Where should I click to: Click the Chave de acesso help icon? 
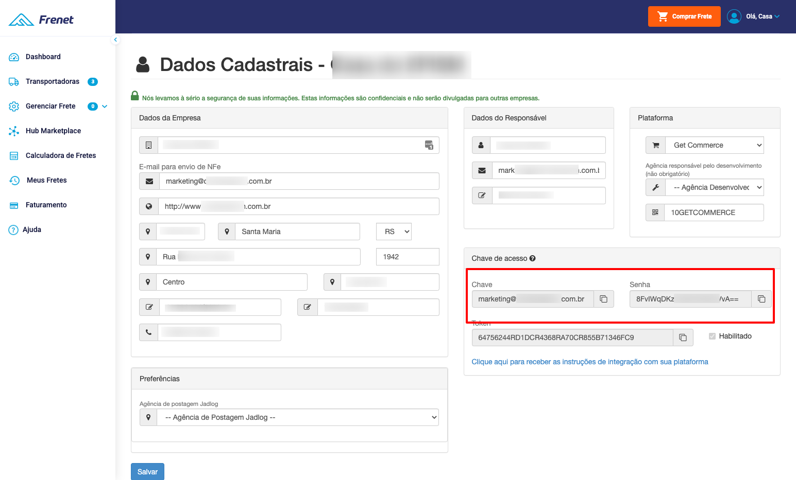click(532, 258)
